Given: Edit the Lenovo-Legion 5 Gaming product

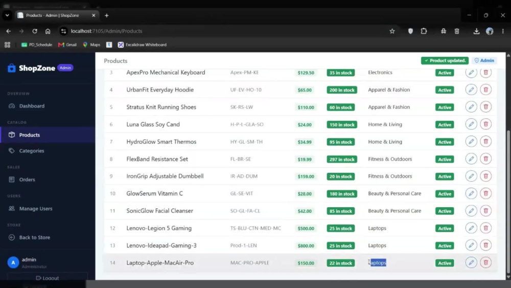Looking at the screenshot, I should (x=471, y=228).
